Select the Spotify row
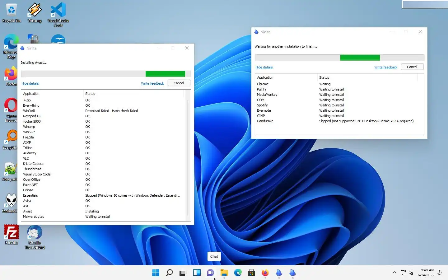Image resolution: width=448 pixels, height=280 pixels. tap(337, 105)
